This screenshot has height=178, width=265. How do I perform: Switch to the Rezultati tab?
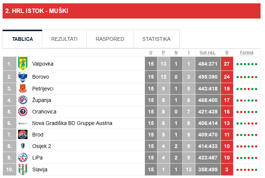coord(64,39)
